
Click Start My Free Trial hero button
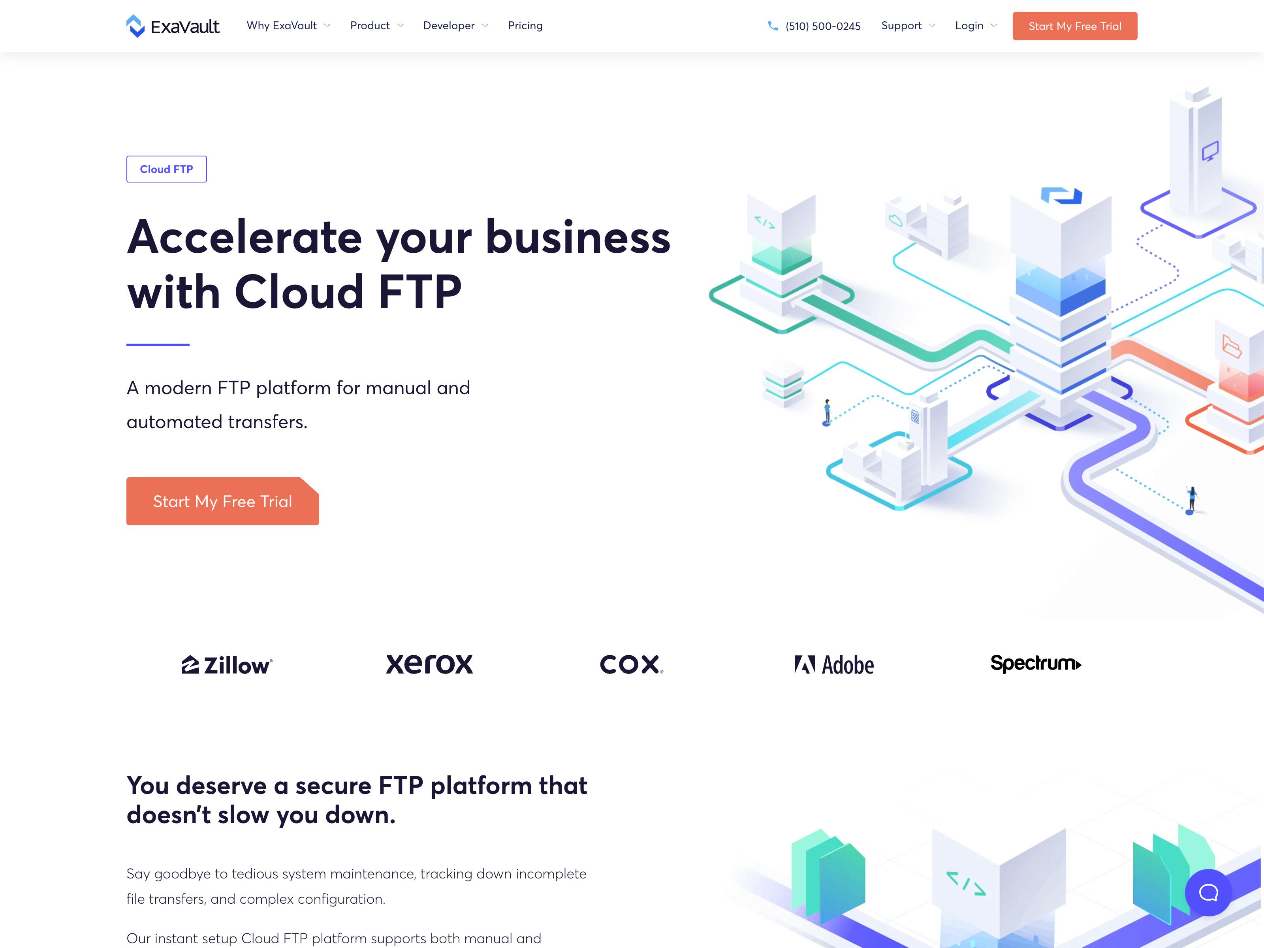[x=222, y=500]
